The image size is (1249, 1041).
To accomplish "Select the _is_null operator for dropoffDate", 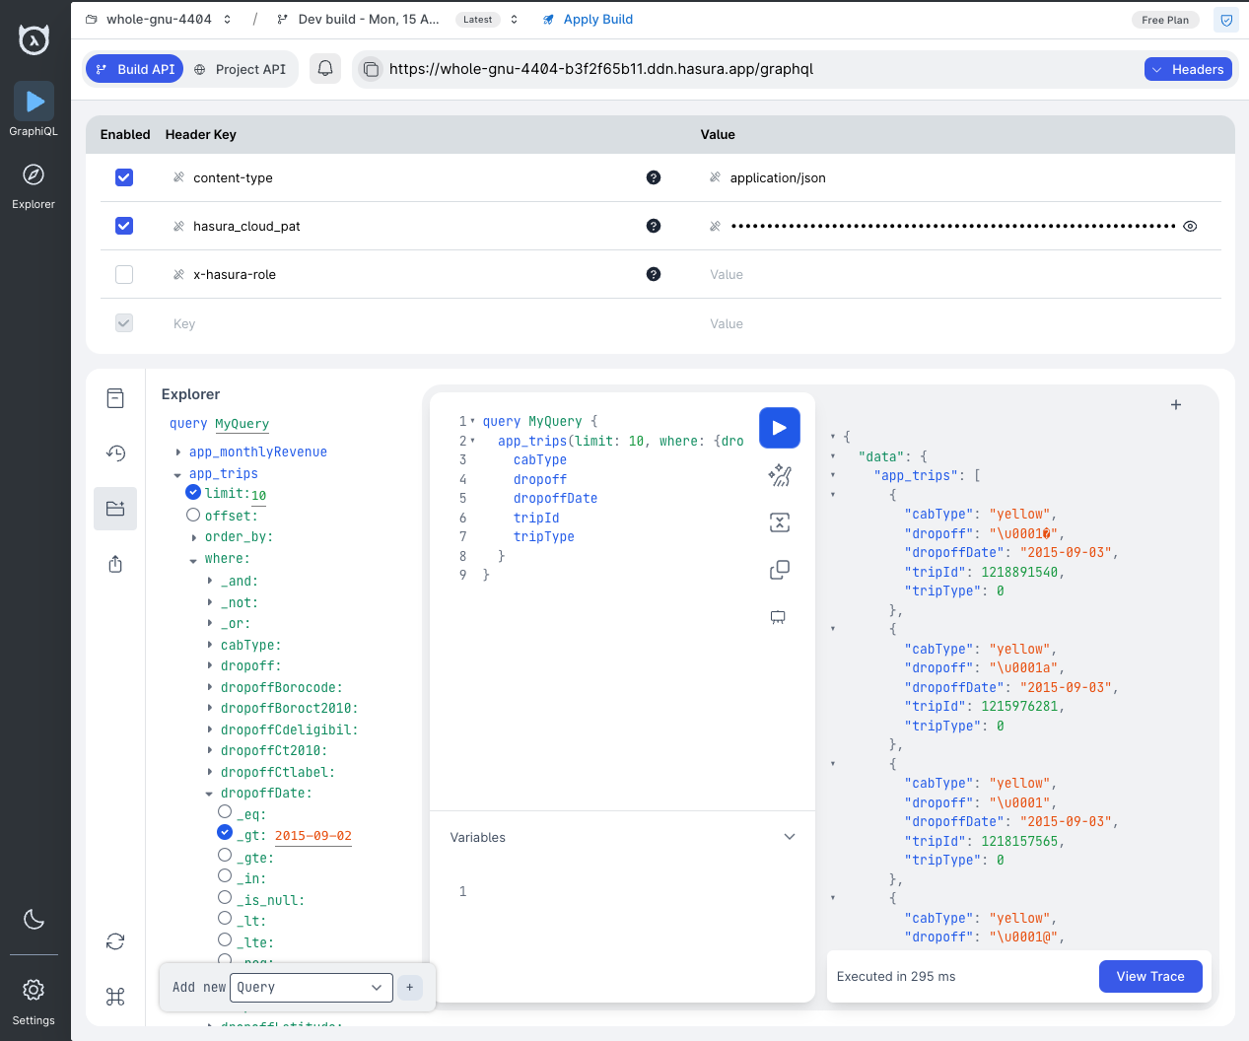I will pyautogui.click(x=225, y=897).
